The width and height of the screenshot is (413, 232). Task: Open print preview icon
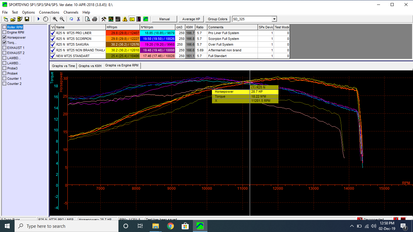[88, 19]
